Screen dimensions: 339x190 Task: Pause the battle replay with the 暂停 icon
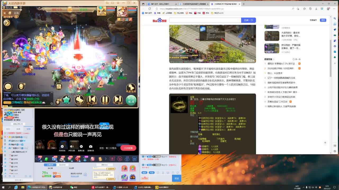(x=105, y=99)
